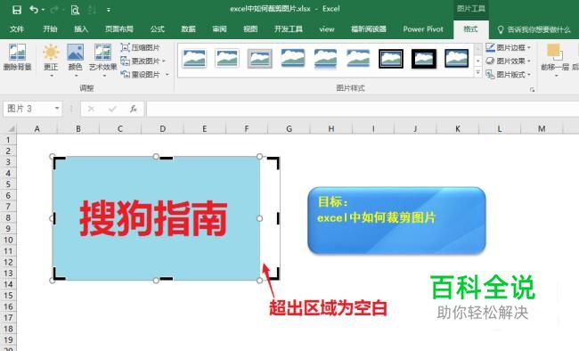
Task: Click 压缩图片 compress pictures
Action: point(141,48)
